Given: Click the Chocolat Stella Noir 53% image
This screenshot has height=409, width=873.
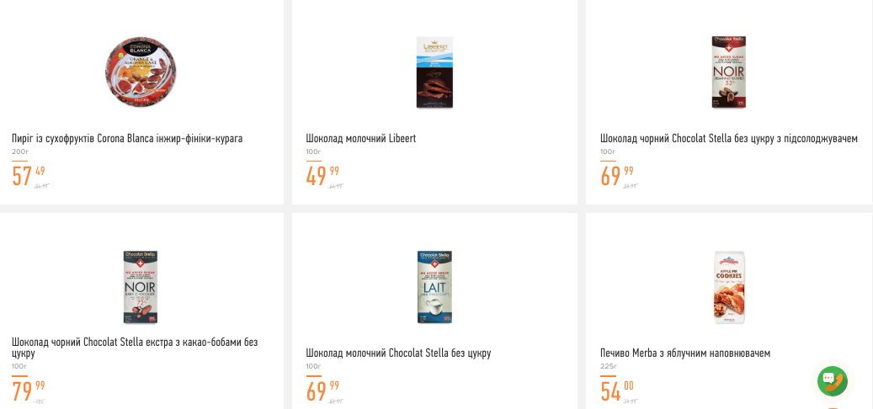Looking at the screenshot, I should [x=729, y=72].
